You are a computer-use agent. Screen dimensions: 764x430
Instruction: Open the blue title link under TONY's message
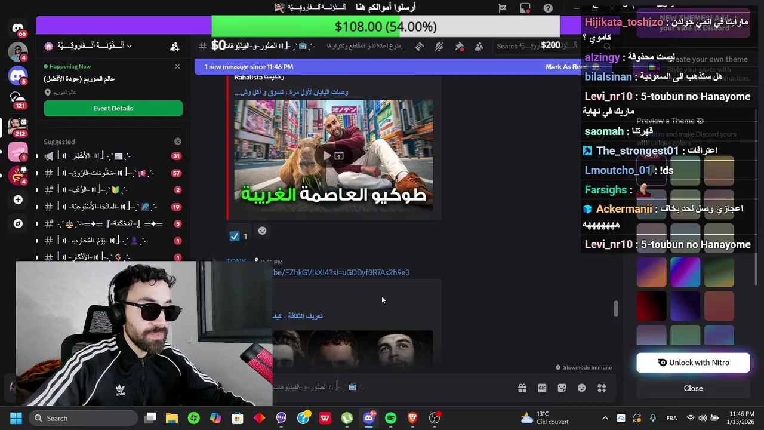[298, 316]
